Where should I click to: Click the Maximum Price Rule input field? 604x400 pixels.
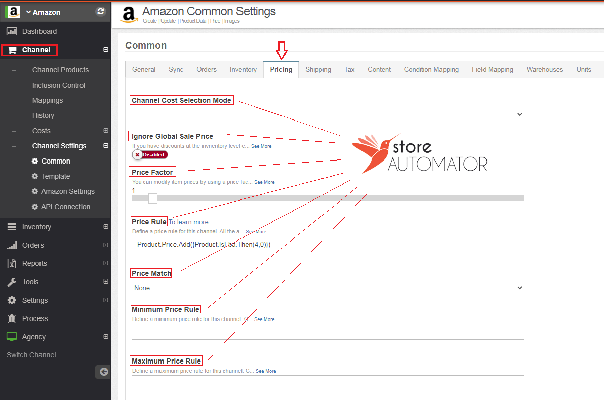click(x=328, y=383)
